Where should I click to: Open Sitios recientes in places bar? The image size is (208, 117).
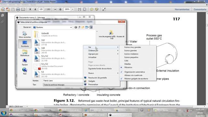[25, 35]
